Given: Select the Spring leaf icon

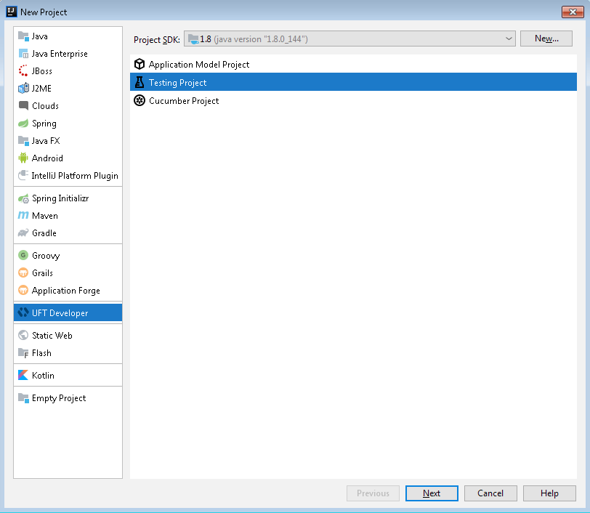Looking at the screenshot, I should 23,124.
